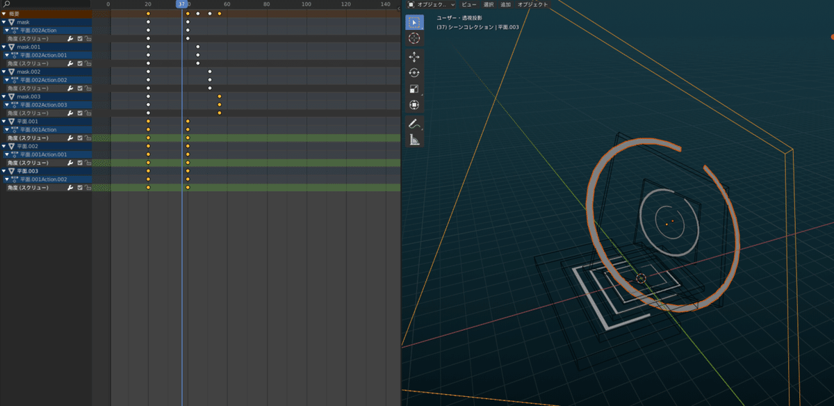
Task: Select frame 20 keyframe in 平面.003 row
Action: [x=148, y=171]
